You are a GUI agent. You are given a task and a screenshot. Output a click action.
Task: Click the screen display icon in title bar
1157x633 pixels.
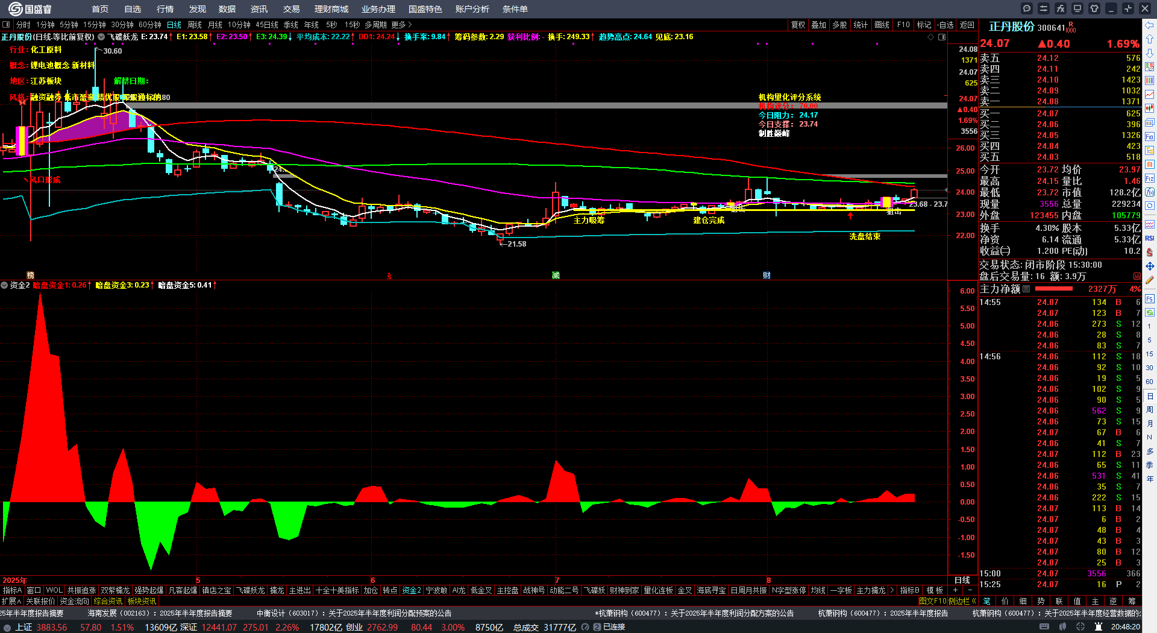[x=1077, y=8]
